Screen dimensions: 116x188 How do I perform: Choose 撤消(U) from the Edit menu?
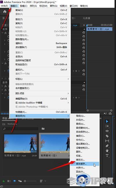point(40,10)
